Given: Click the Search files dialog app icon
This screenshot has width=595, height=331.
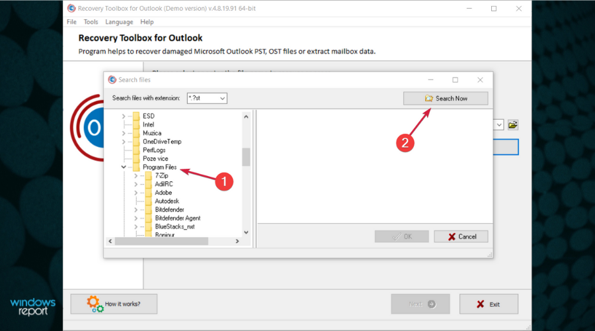Looking at the screenshot, I should (112, 80).
